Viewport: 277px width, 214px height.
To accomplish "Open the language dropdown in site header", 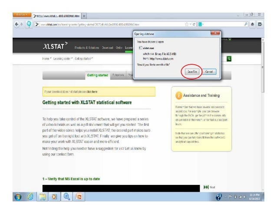I will point(230,40).
